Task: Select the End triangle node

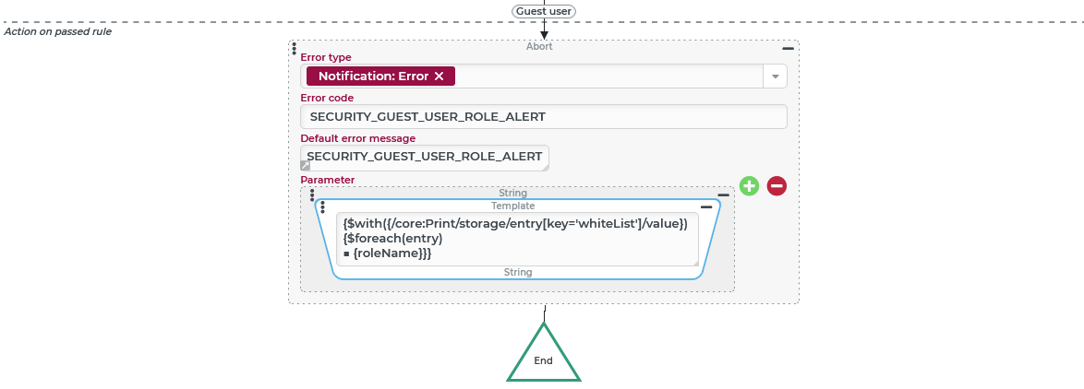Action: click(544, 356)
